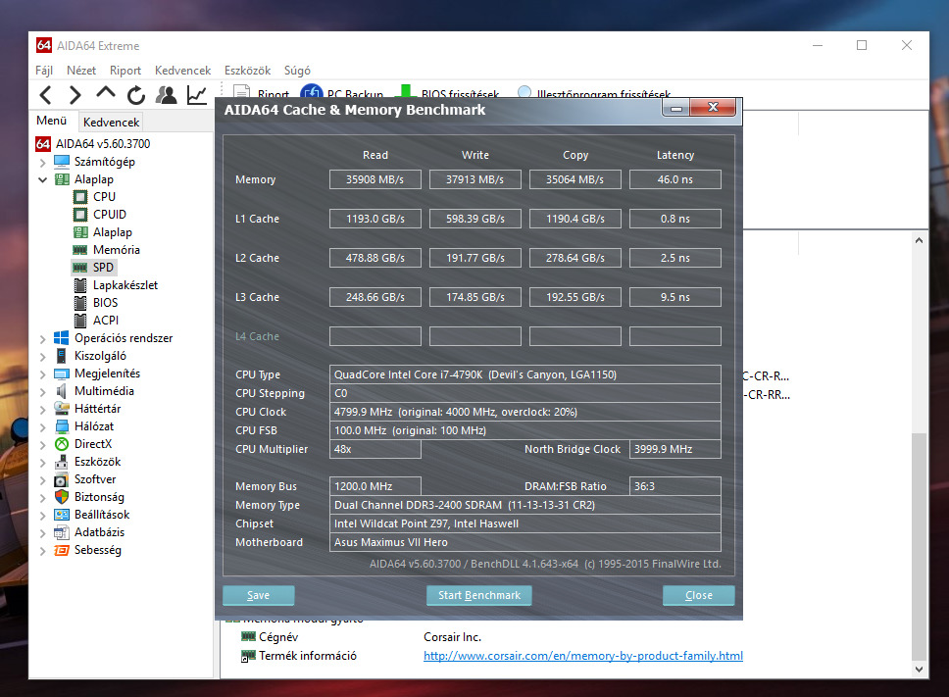Select the Lapkakészlet chipset icon
The height and width of the screenshot is (697, 949).
coord(80,285)
